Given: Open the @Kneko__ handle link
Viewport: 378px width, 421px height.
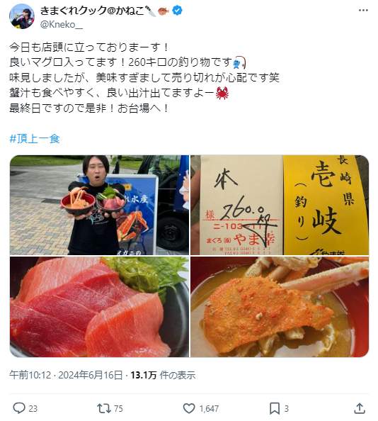Looking at the screenshot, I should coord(62,24).
